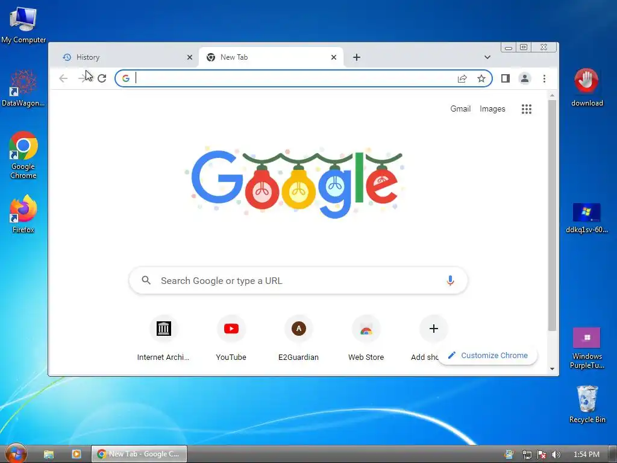Open Action Center flag tray icon
The height and width of the screenshot is (463, 617).
click(x=542, y=455)
